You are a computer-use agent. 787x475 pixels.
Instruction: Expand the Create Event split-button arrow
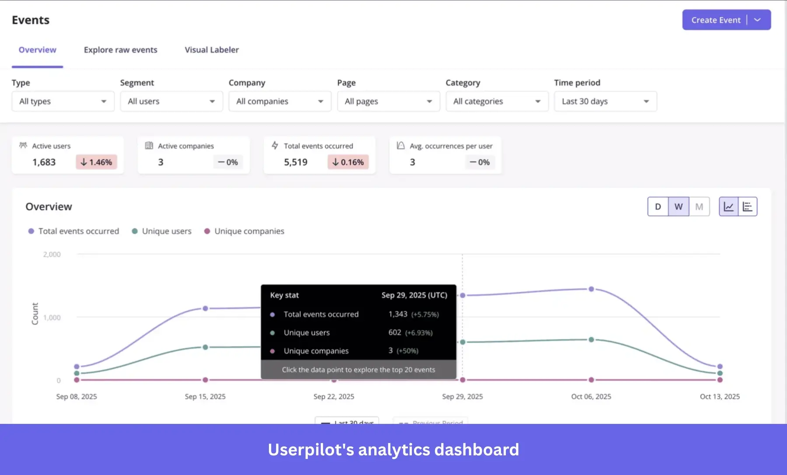758,20
